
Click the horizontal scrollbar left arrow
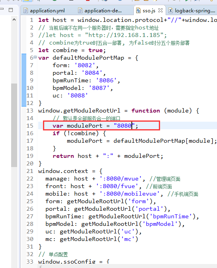pos(40,266)
